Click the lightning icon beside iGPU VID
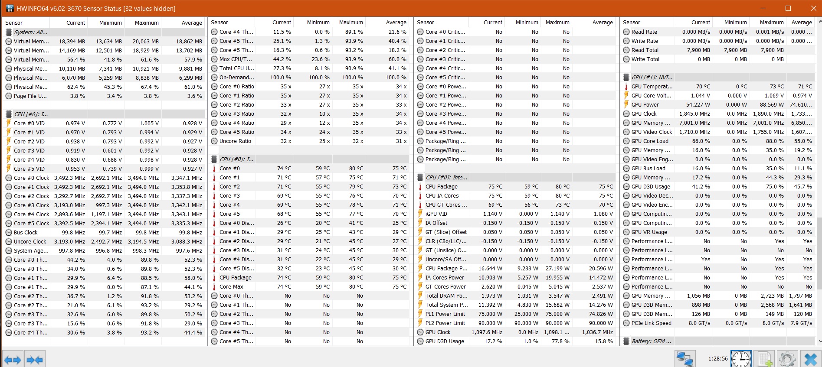This screenshot has width=822, height=367. 420,214
